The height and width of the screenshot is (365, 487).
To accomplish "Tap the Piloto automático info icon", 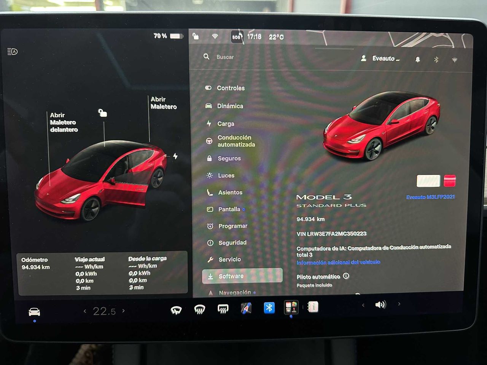I will (x=346, y=276).
